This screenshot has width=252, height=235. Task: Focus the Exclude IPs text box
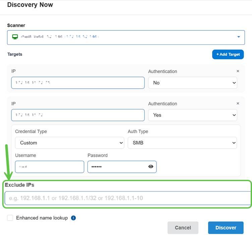click(x=127, y=198)
